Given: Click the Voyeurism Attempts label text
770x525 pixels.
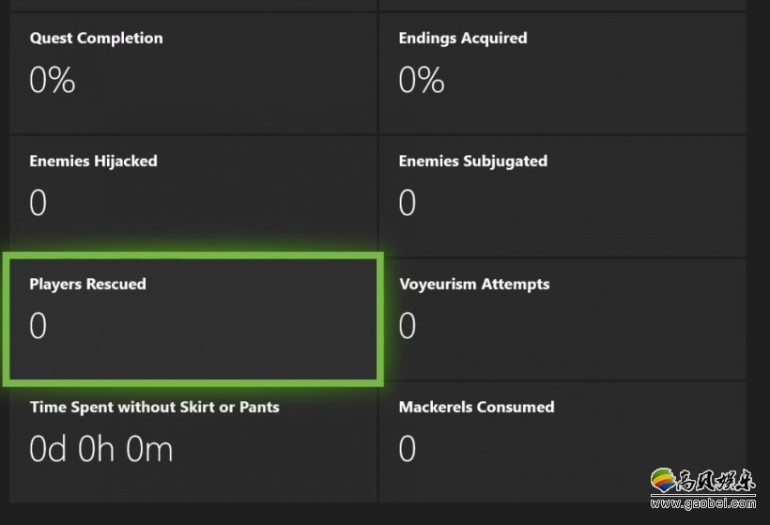Looking at the screenshot, I should pos(474,285).
